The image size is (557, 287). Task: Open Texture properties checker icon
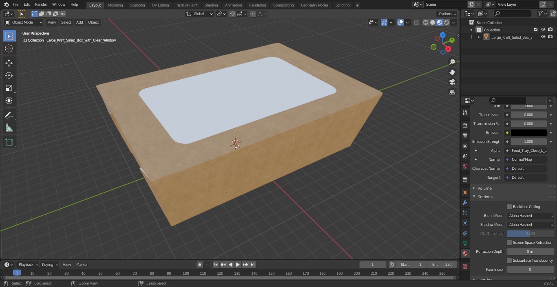465,266
